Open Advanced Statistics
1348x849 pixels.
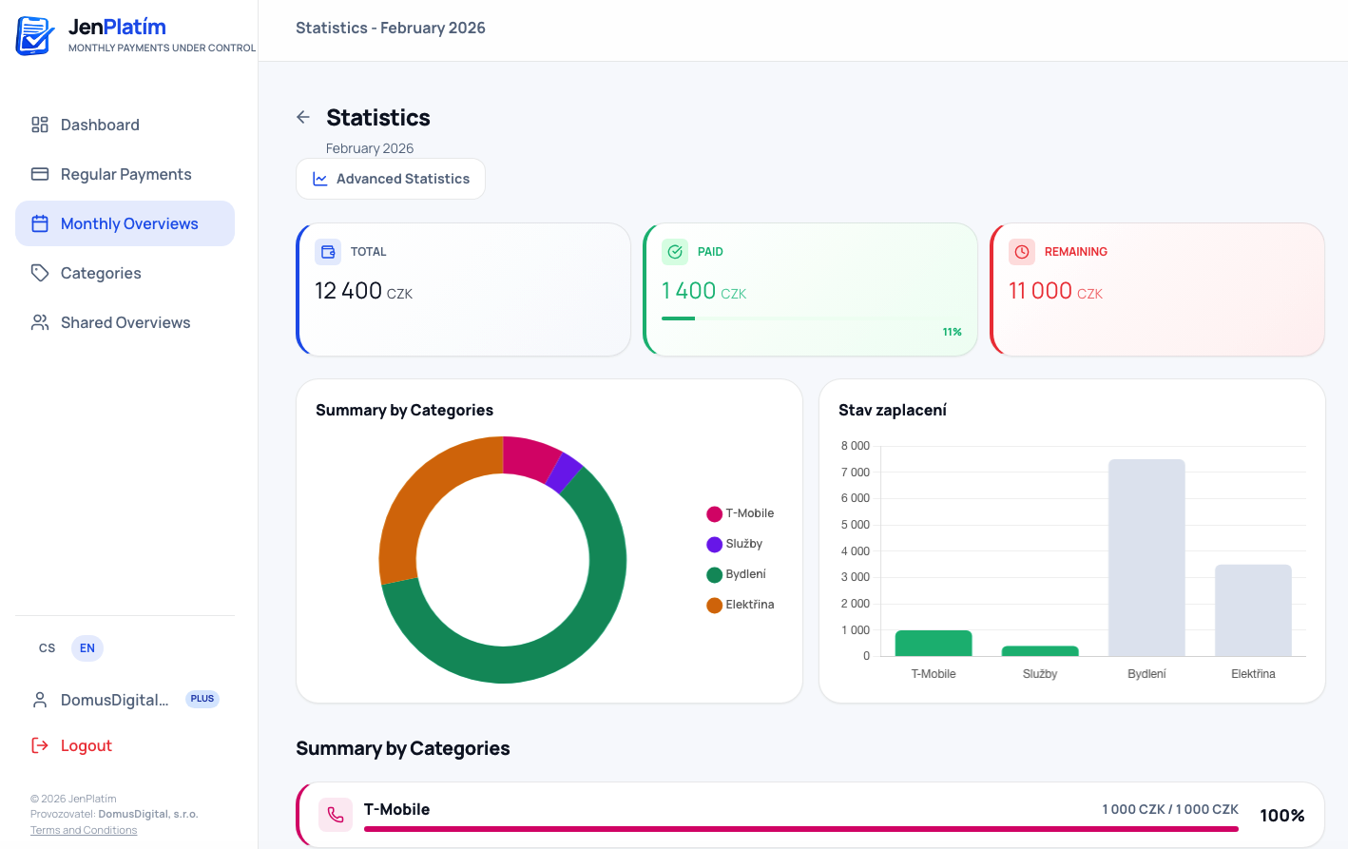[x=391, y=179]
